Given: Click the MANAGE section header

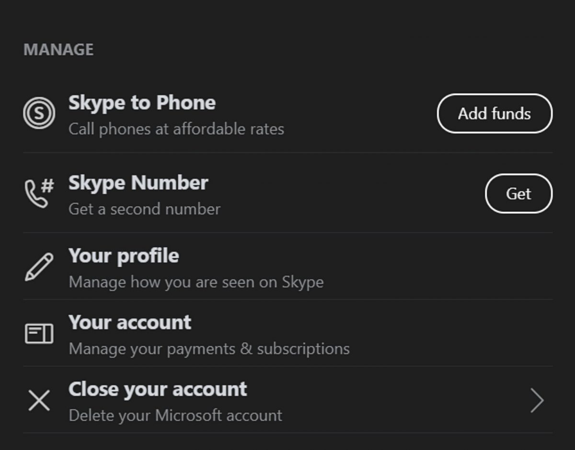Looking at the screenshot, I should click(x=58, y=50).
